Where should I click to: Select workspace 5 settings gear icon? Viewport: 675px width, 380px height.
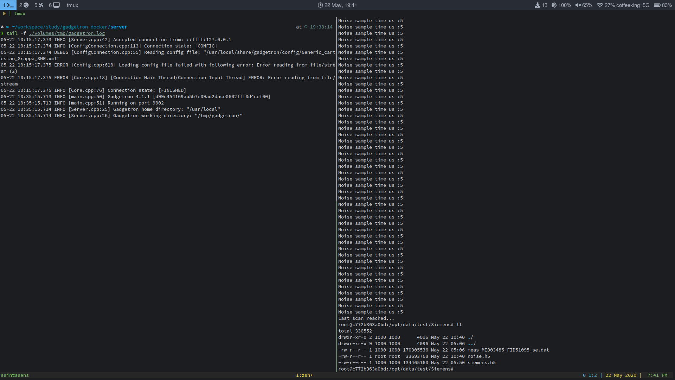[x=40, y=5]
